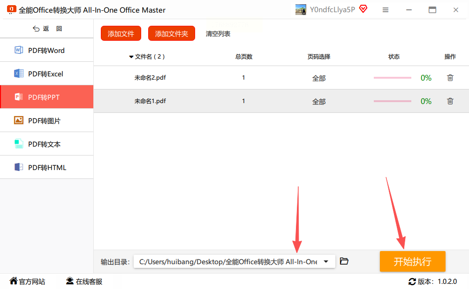469x289 pixels.
Task: Click the 添加文件 button
Action: point(121,33)
